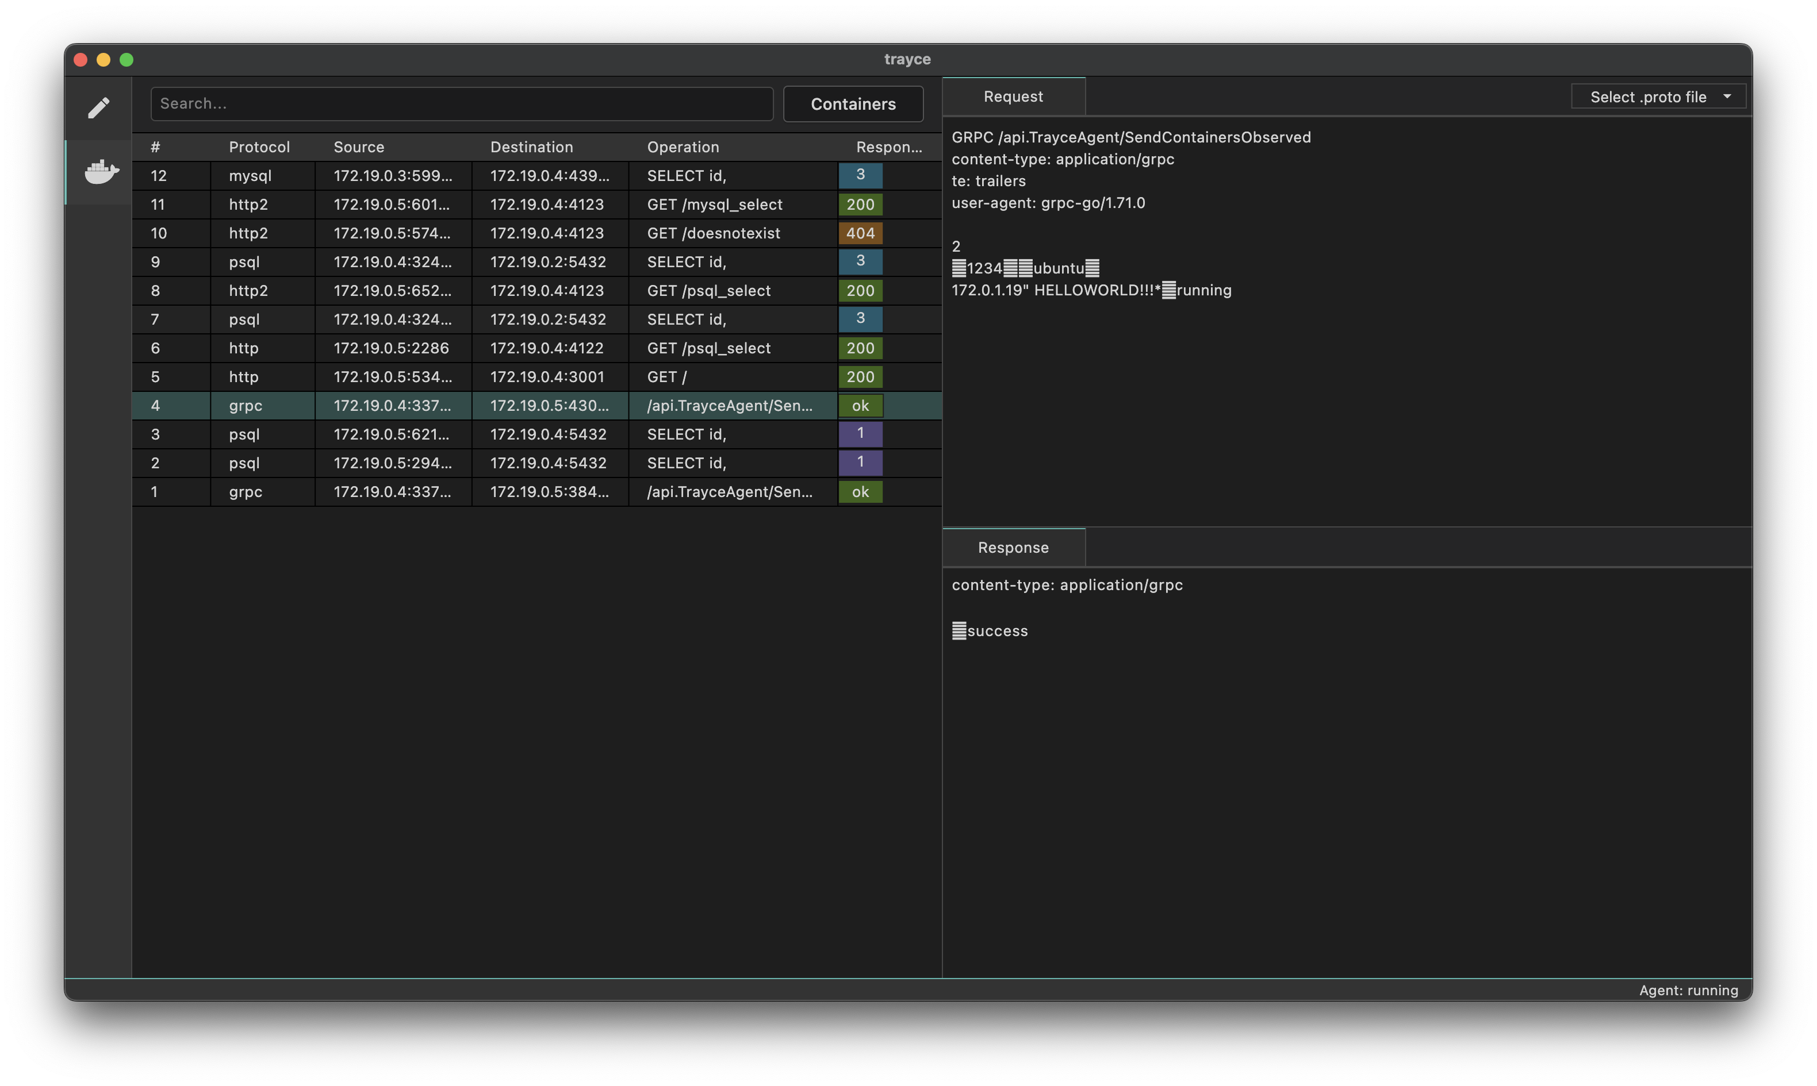The image size is (1817, 1086).
Task: Click the Containers button
Action: [x=853, y=104]
